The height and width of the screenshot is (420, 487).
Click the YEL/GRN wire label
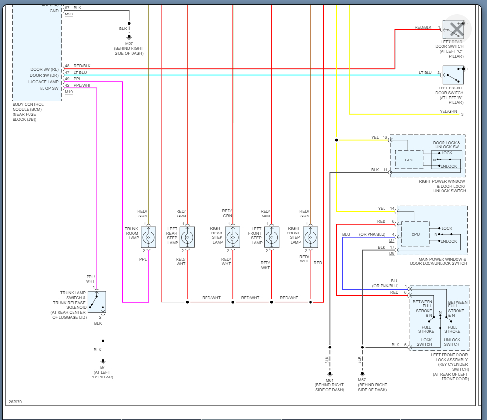click(448, 111)
